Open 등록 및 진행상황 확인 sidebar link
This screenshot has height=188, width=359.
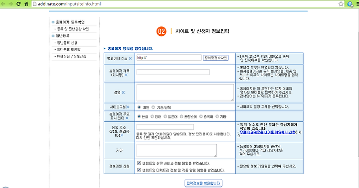[x=73, y=29]
